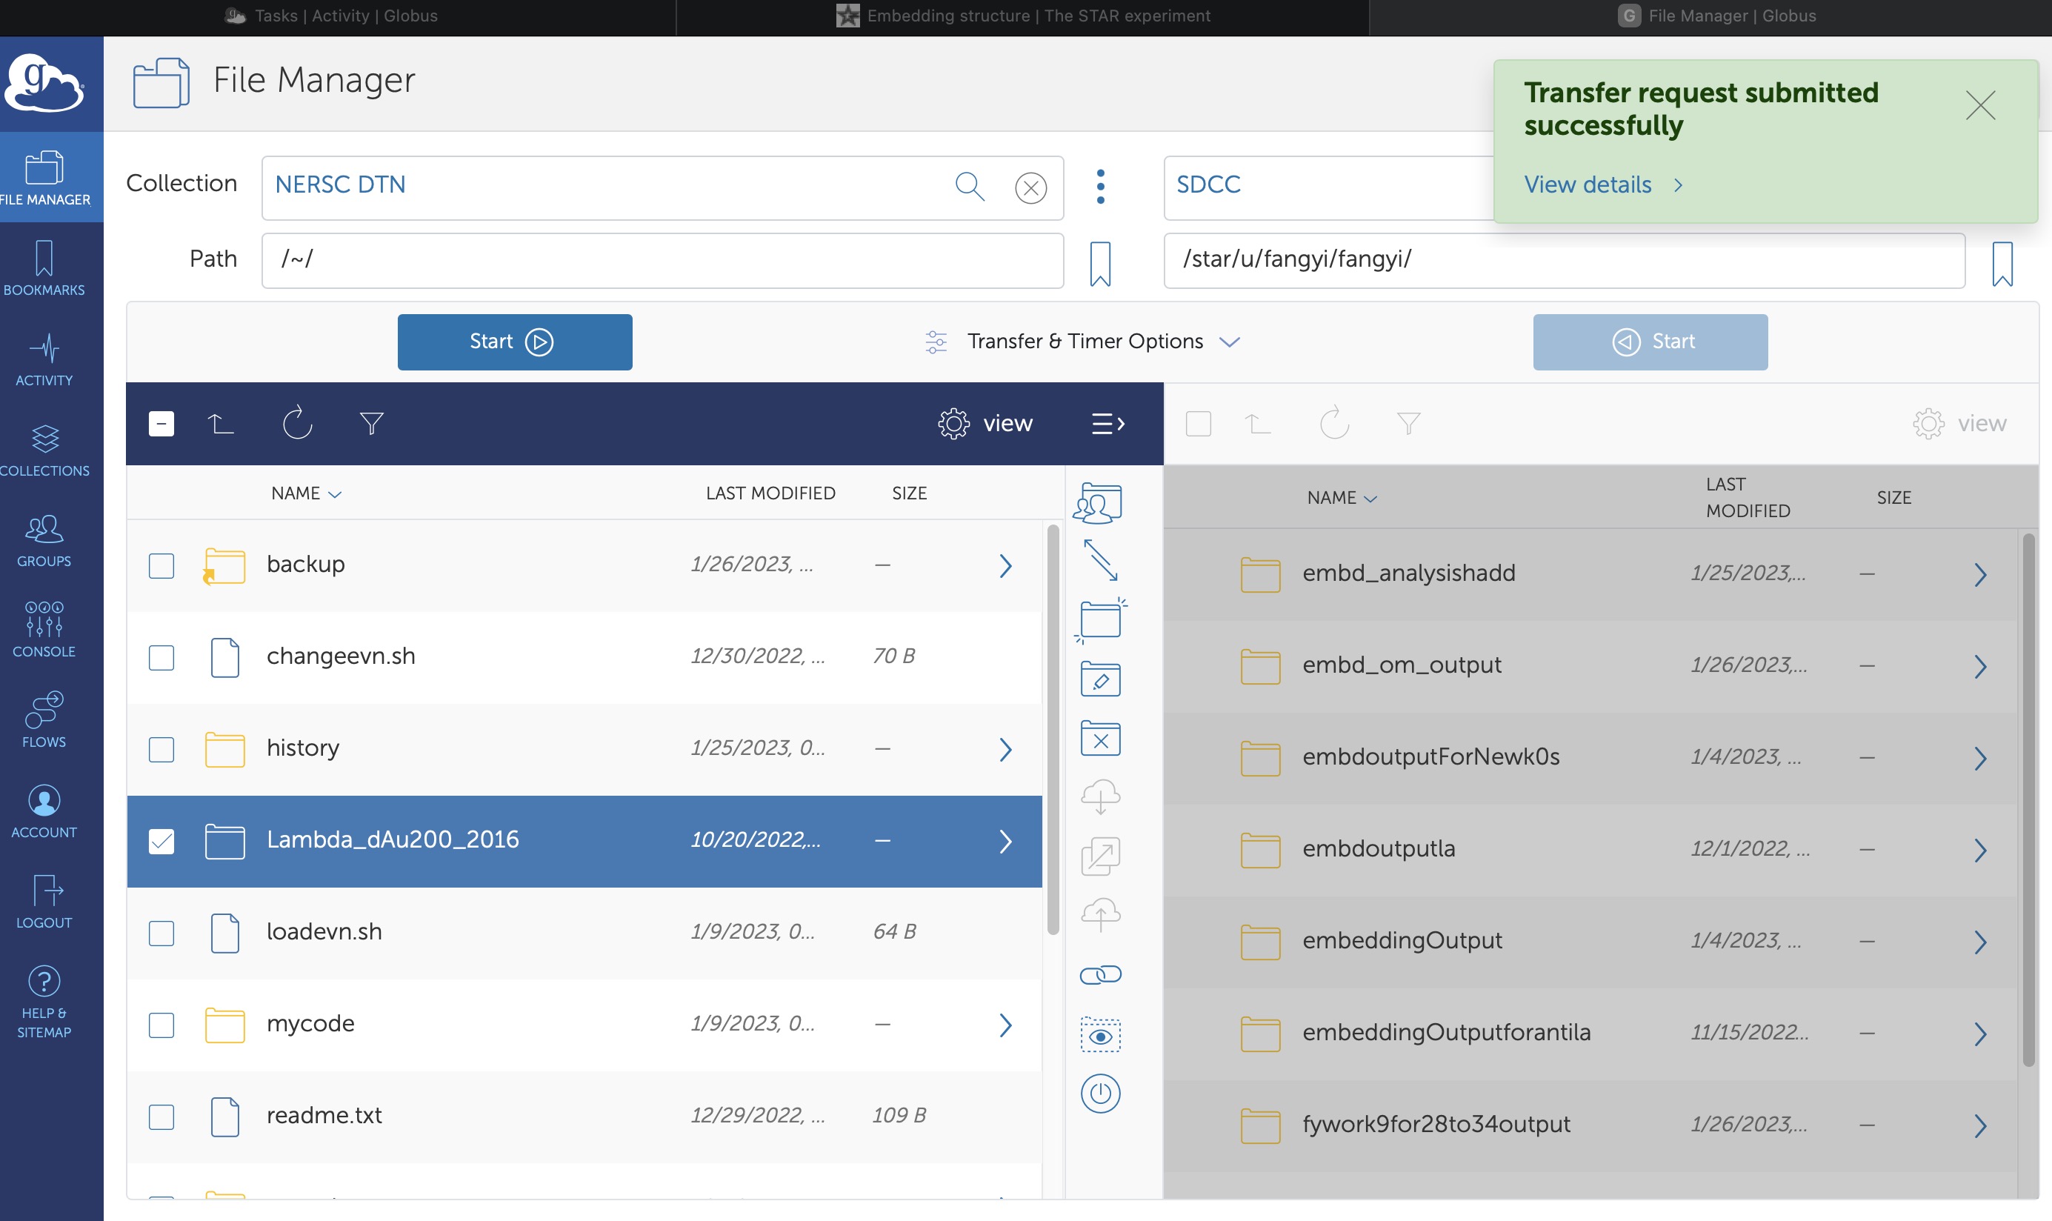Collapse the center action menu panel
2052x1221 pixels.
[1107, 423]
